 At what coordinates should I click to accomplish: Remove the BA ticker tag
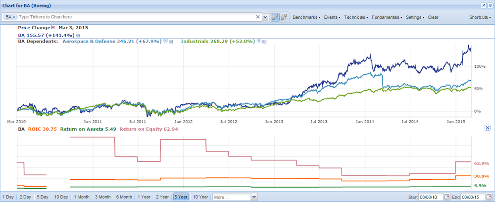(x=14, y=17)
